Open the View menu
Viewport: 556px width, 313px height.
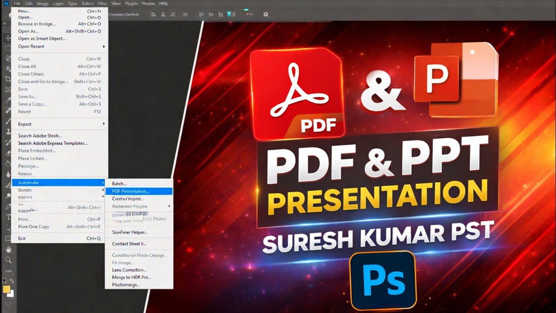coord(116,3)
